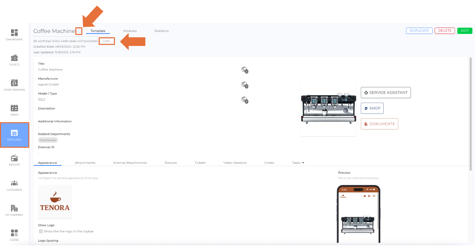Switch to the Modules tab
Image resolution: width=475 pixels, height=246 pixels.
click(130, 31)
